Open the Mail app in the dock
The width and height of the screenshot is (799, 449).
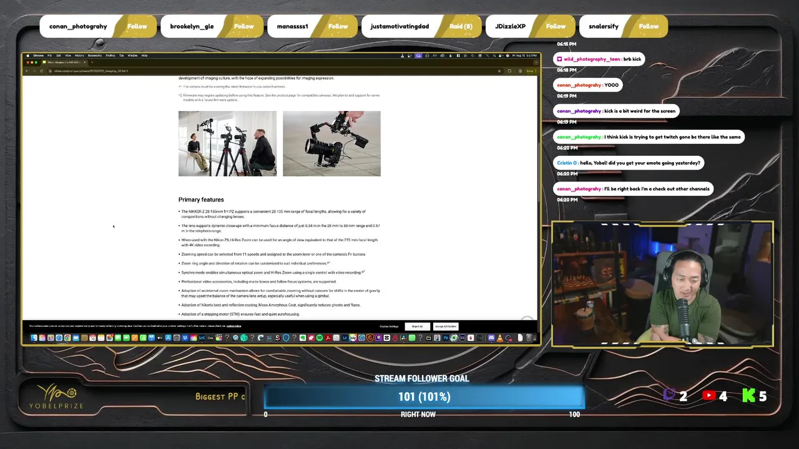76,338
